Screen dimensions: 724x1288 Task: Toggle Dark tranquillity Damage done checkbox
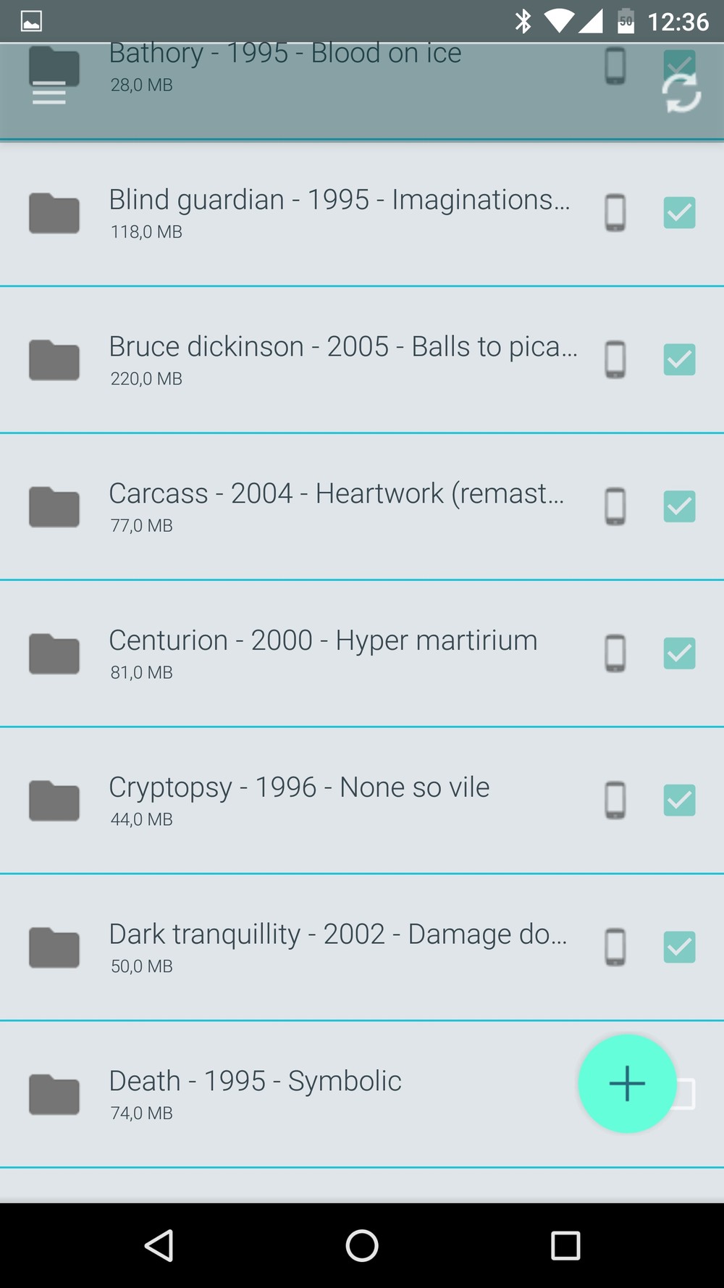click(x=679, y=947)
